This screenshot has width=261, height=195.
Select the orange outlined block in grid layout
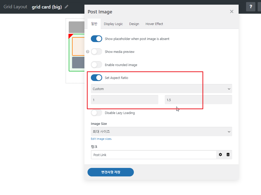[x=78, y=46]
